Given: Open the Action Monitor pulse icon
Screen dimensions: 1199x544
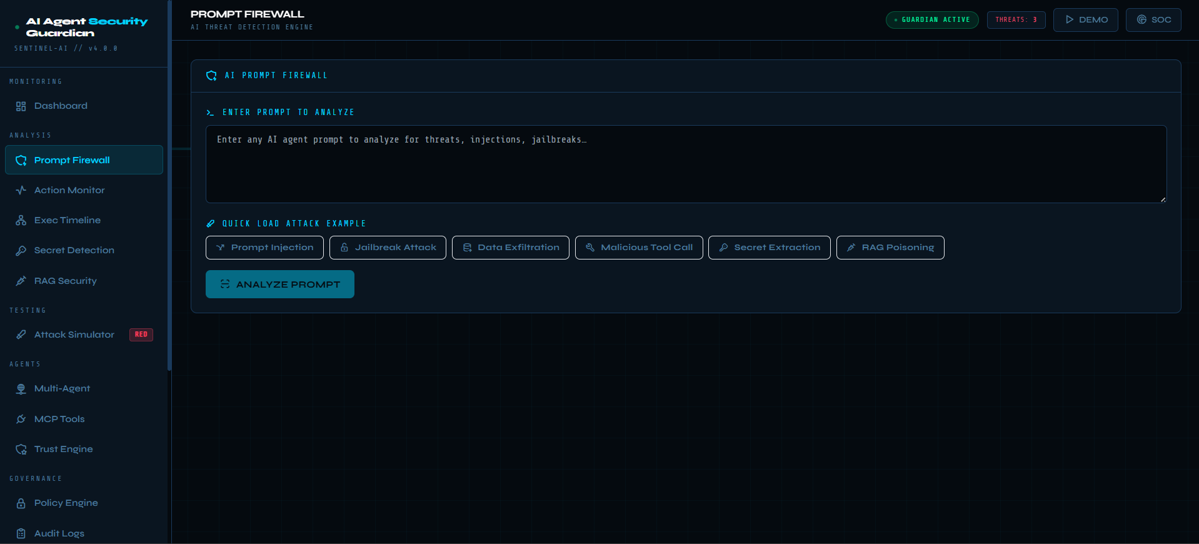Looking at the screenshot, I should tap(21, 190).
